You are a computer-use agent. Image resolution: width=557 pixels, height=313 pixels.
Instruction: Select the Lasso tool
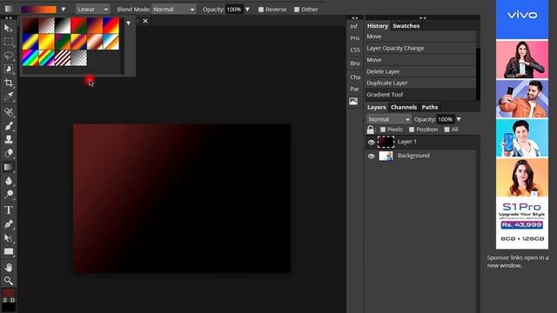click(x=8, y=56)
